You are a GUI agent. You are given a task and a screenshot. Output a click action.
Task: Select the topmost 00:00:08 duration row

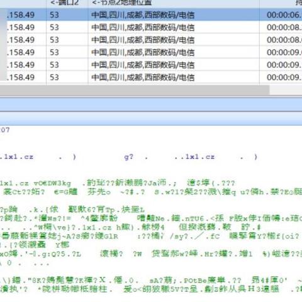click(x=151, y=27)
